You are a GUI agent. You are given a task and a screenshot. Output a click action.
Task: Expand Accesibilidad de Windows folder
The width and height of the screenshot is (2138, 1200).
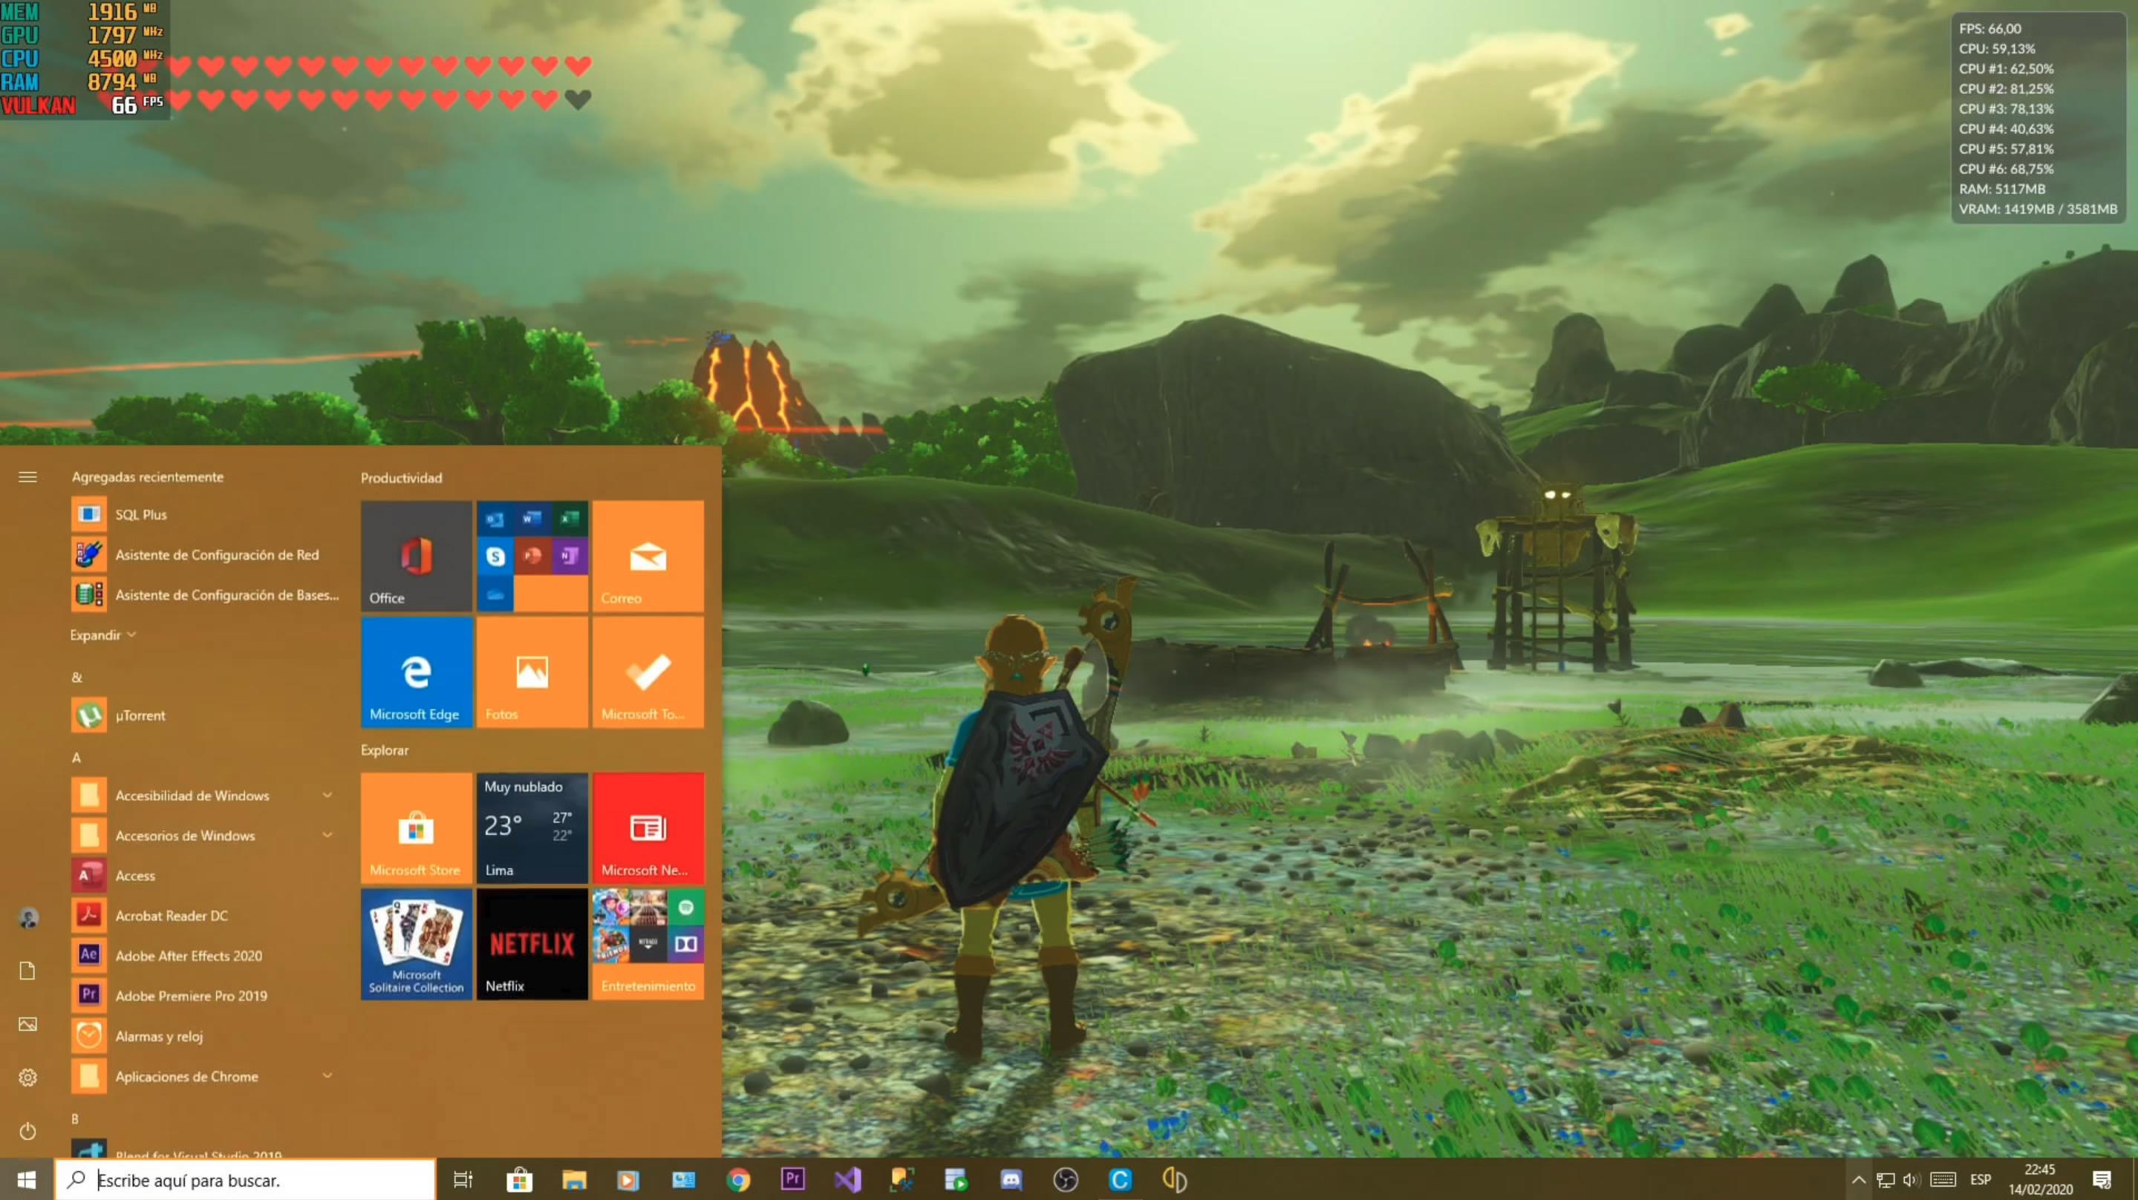tap(327, 796)
